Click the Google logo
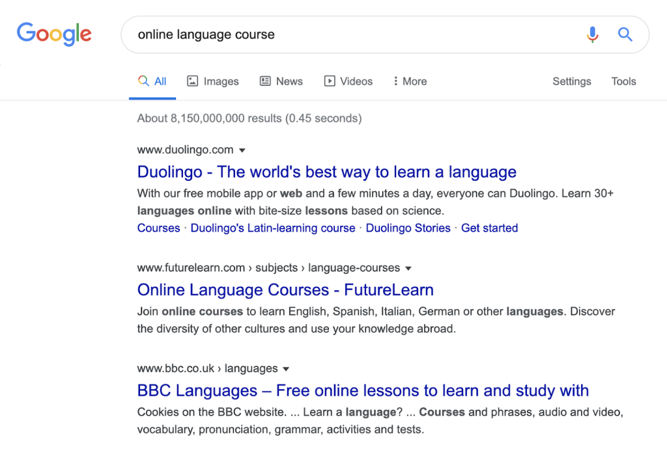Screen dimensions: 667x458 [54, 34]
